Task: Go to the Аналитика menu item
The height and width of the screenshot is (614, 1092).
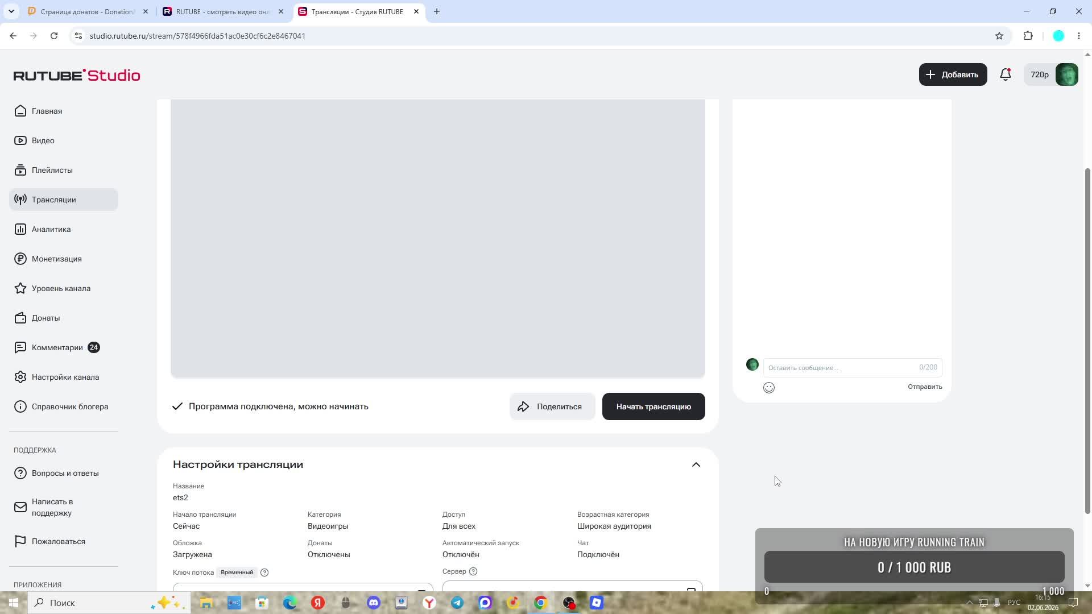Action: click(x=64, y=229)
